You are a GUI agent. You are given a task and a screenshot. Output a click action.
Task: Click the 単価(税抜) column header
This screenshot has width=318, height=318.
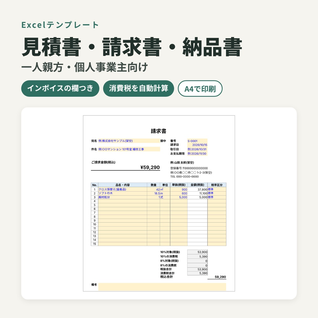[179, 185]
